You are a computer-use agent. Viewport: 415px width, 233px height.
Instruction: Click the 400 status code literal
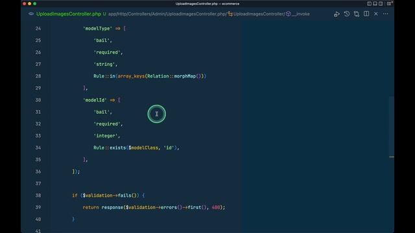pos(216,207)
